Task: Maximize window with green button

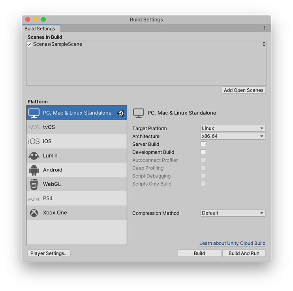Action: click(x=43, y=19)
